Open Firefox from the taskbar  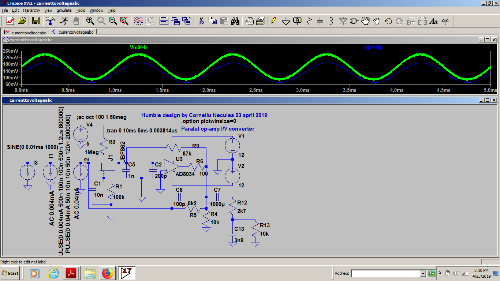click(107, 273)
